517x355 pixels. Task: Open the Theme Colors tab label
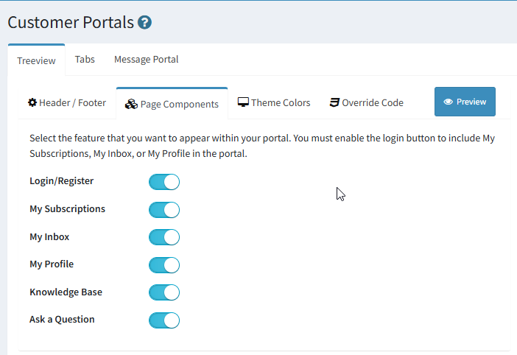281,103
